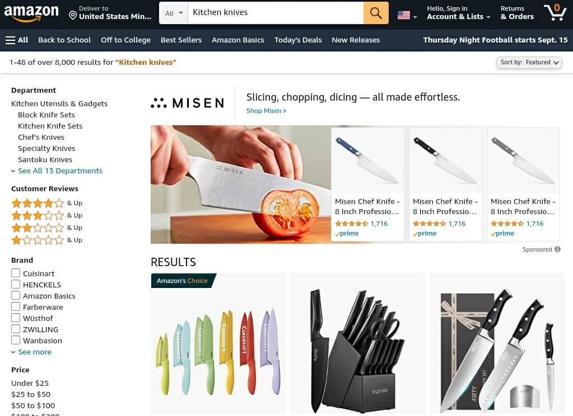Filter by four stars & up
This screenshot has height=416, width=573.
[47, 203]
